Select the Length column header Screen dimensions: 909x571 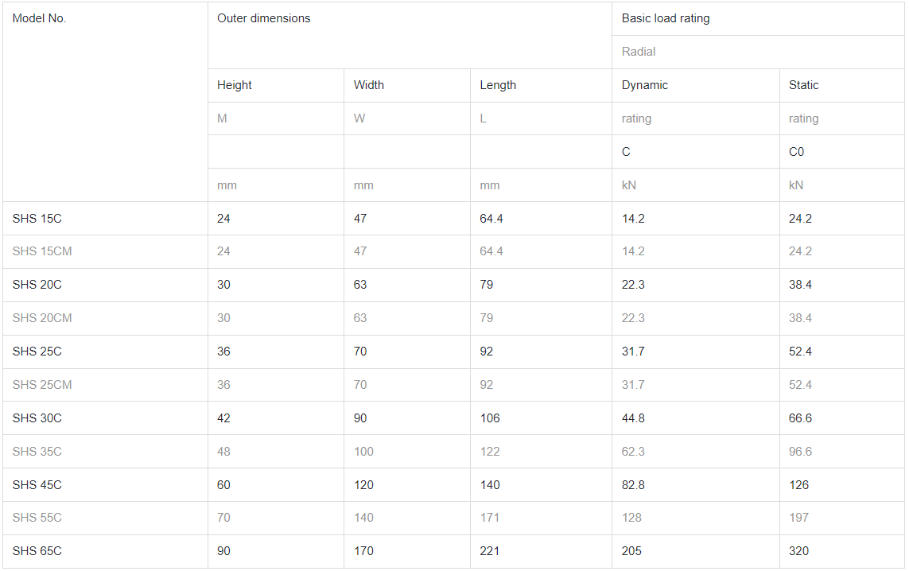point(498,85)
